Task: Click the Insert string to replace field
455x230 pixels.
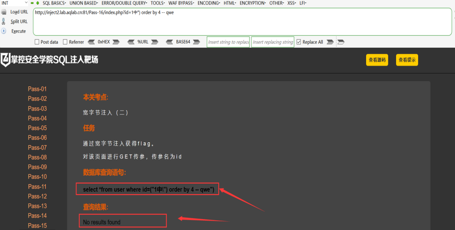Action: click(x=228, y=42)
